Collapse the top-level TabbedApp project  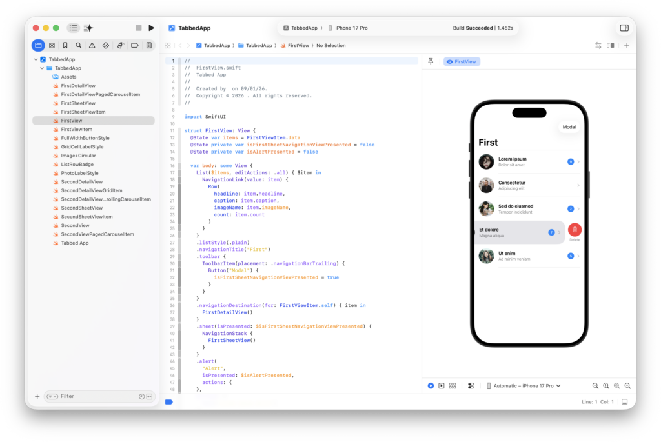(x=36, y=59)
